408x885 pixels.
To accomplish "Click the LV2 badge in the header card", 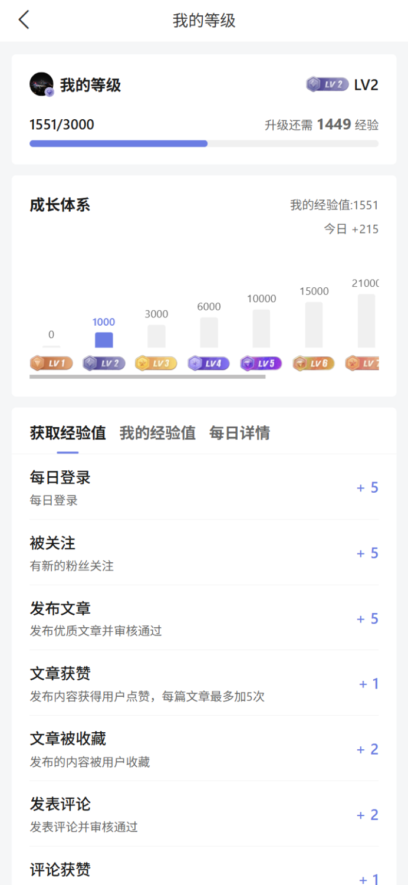I will (x=327, y=84).
